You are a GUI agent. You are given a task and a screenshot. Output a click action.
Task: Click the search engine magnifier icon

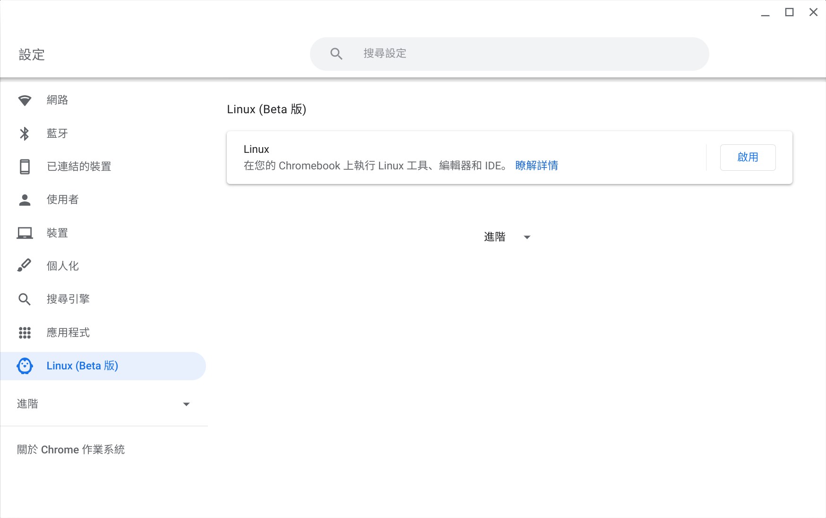click(x=25, y=299)
